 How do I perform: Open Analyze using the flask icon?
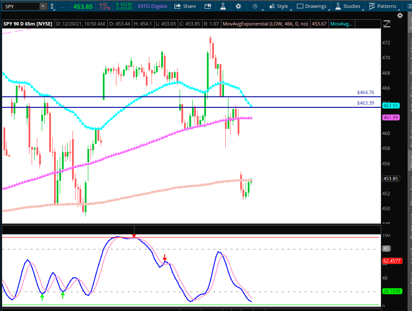(x=223, y=6)
